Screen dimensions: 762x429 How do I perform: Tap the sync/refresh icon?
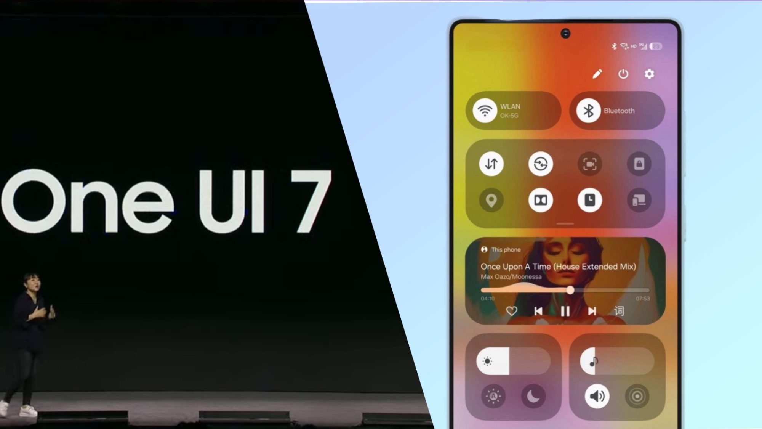(540, 163)
